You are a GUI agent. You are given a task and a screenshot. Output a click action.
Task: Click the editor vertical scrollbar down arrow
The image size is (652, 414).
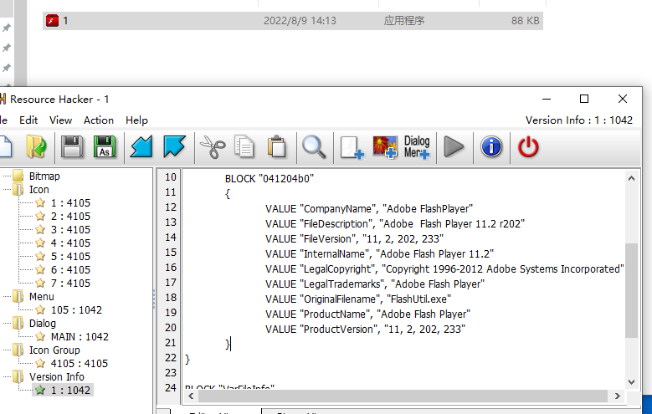pos(631,381)
